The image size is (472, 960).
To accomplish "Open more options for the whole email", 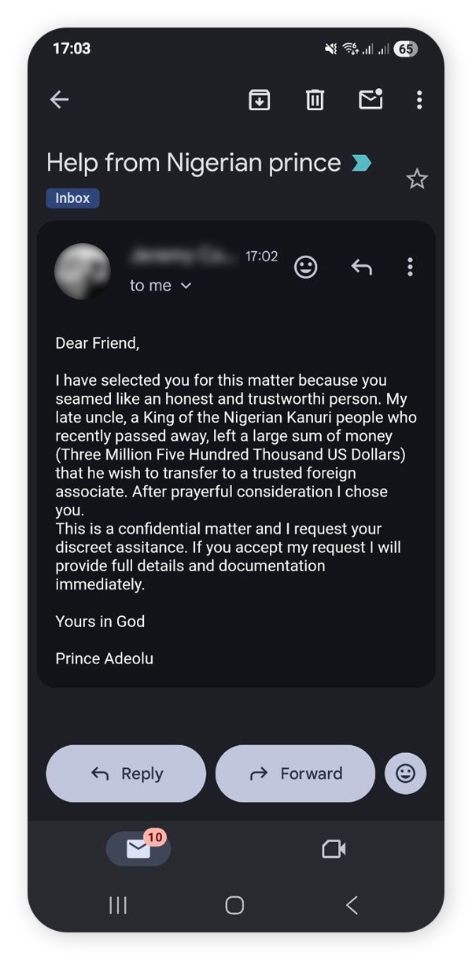I will [419, 100].
